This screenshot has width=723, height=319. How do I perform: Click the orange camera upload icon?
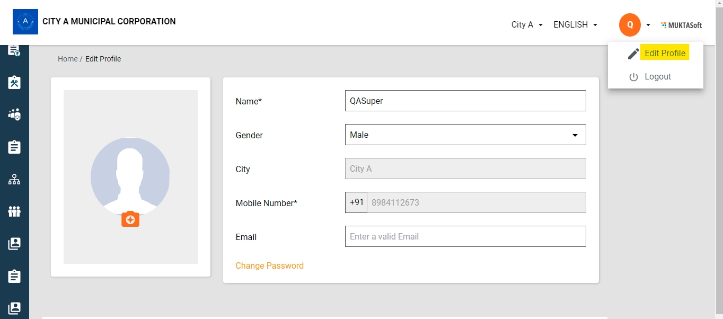(x=130, y=219)
